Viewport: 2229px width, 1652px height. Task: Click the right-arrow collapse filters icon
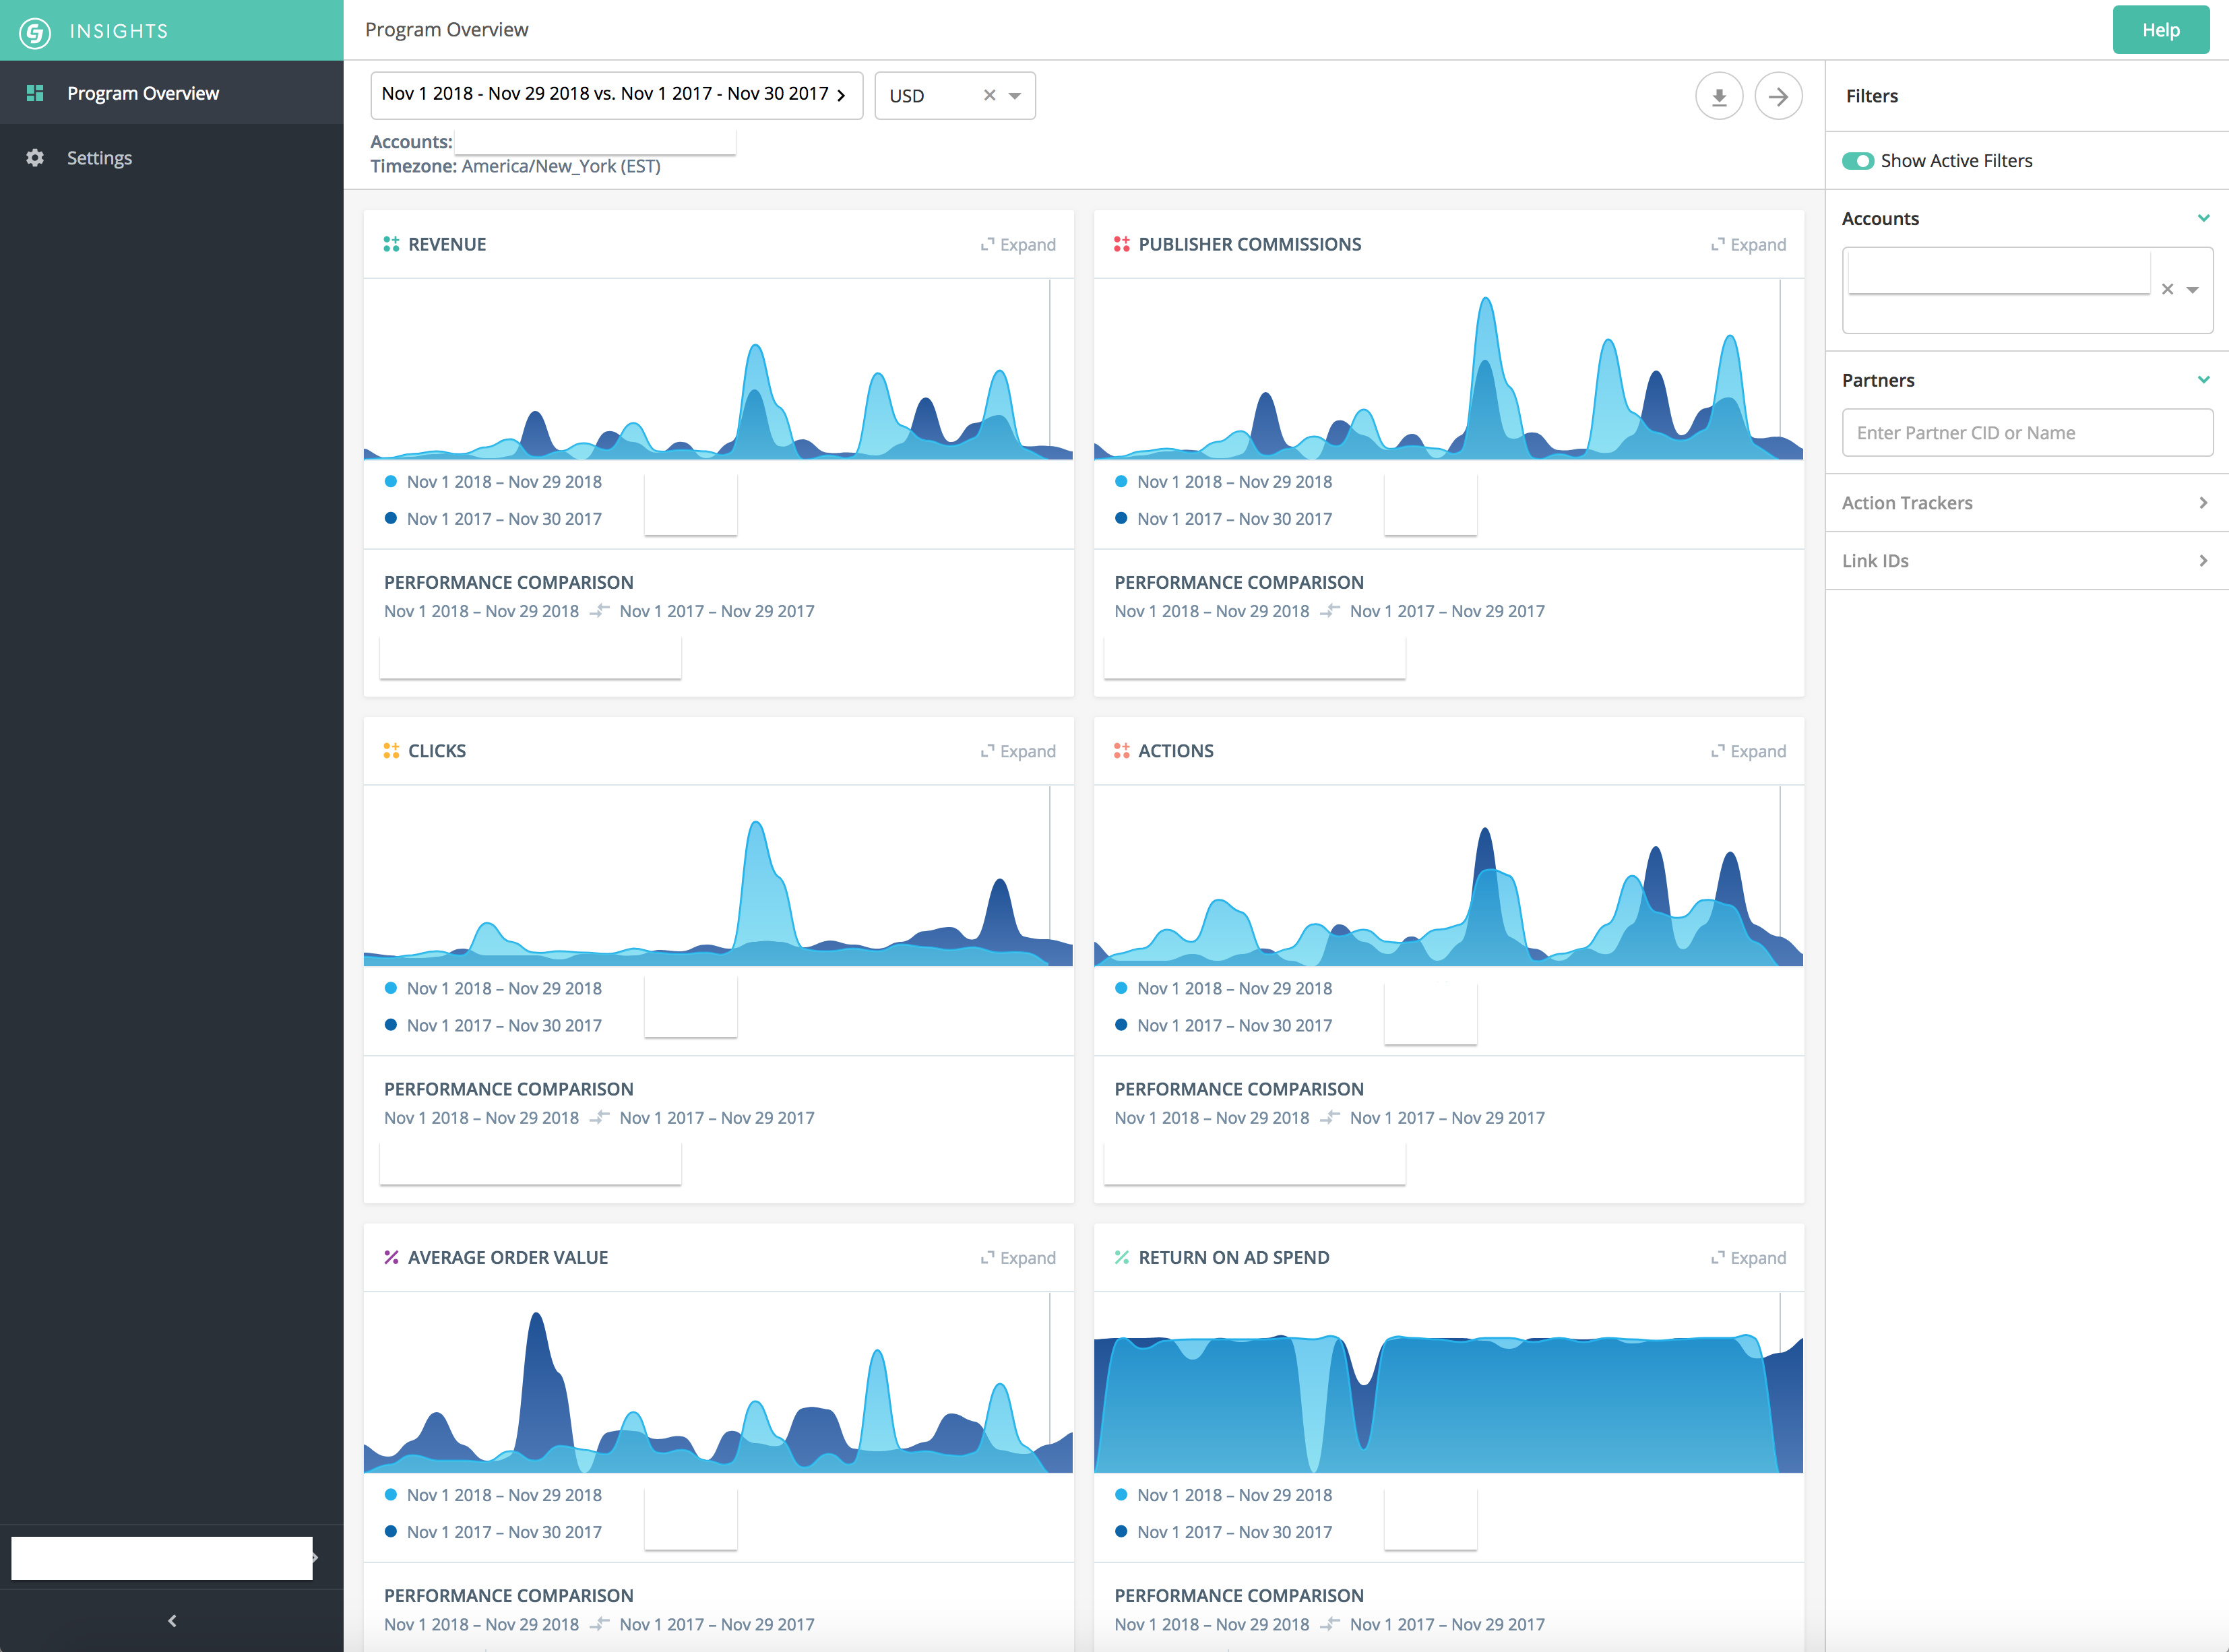click(1778, 96)
